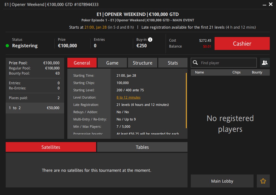The width and height of the screenshot is (276, 195).
Task: Select the '1 to 2' payout row
Action: [x=35, y=108]
